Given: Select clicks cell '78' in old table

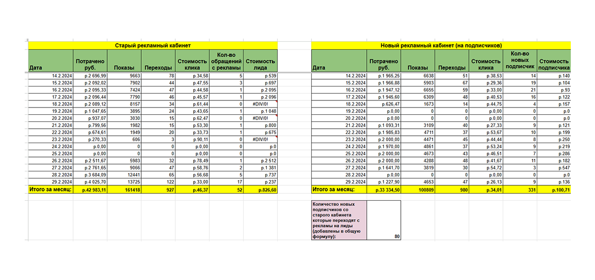Looking at the screenshot, I should 158,76.
